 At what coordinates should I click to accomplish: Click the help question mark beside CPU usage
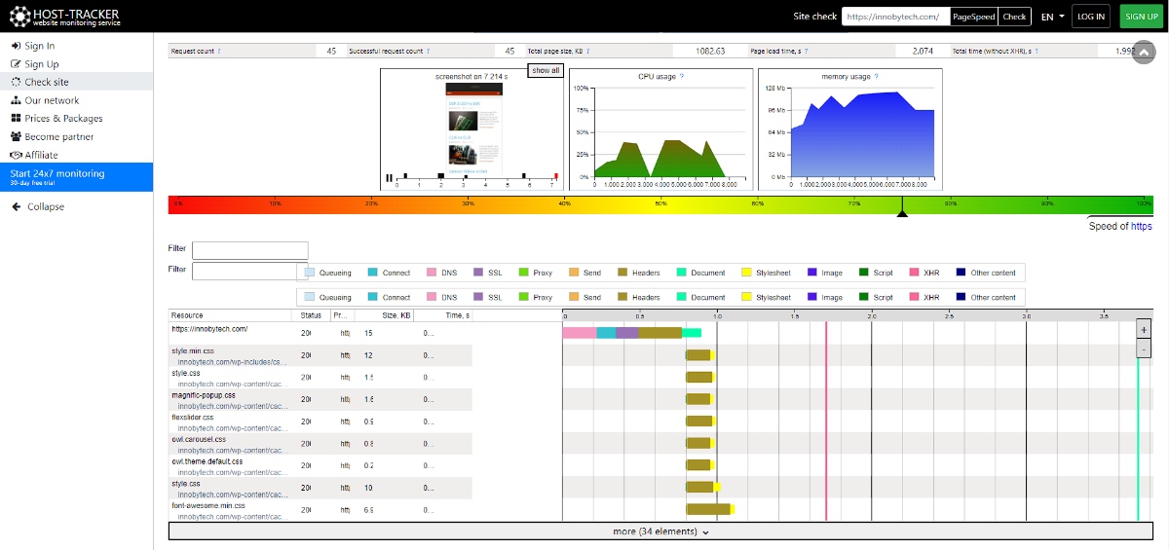(681, 76)
